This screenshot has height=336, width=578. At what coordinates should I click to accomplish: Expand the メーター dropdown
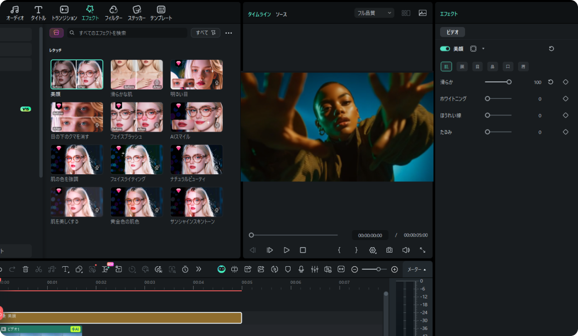(417, 269)
